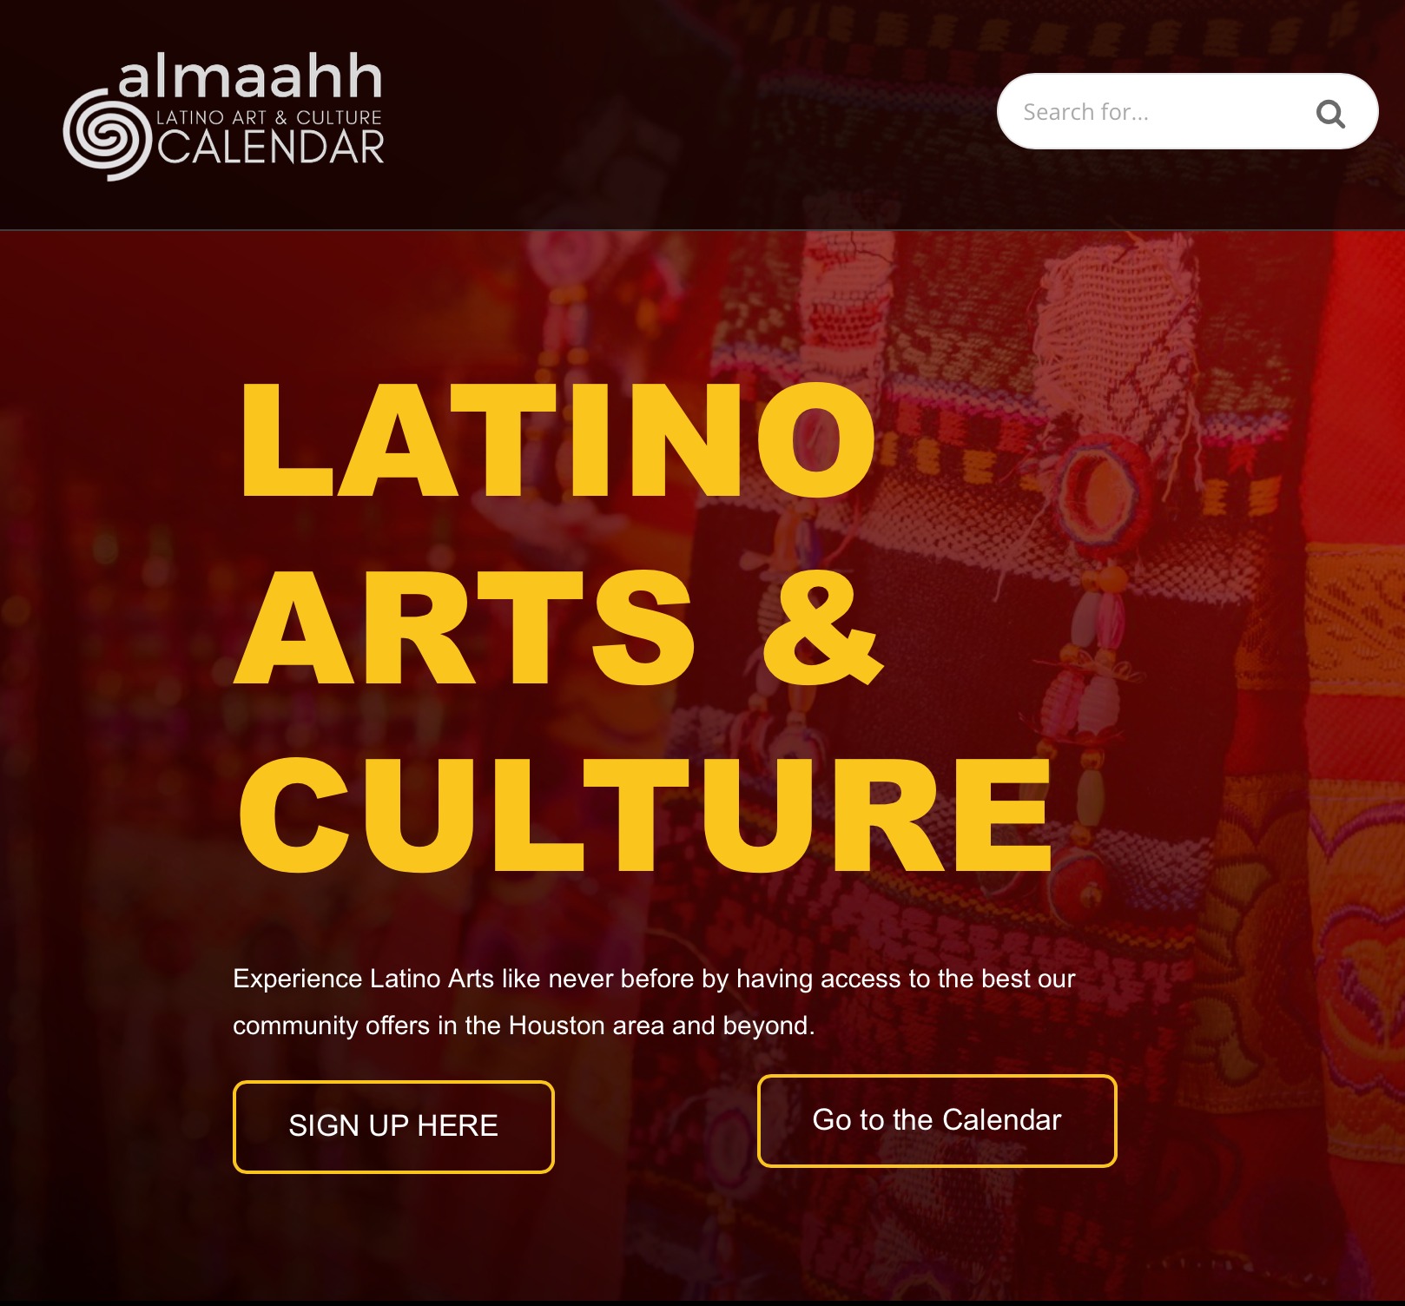Screen dimensions: 1405x1306
Task: Click the large LATINO heading word
Action: click(x=557, y=439)
